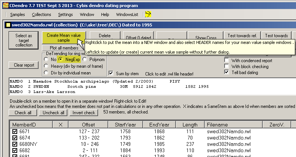This screenshot has width=296, height=157.
Task: Open the Collections menu
Action: tap(41, 15)
